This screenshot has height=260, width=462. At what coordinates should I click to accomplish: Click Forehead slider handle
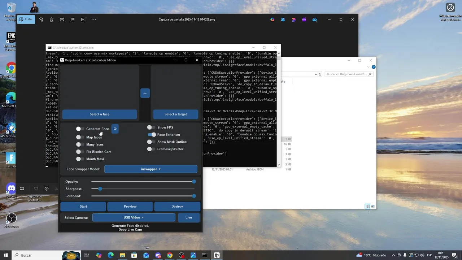click(194, 196)
